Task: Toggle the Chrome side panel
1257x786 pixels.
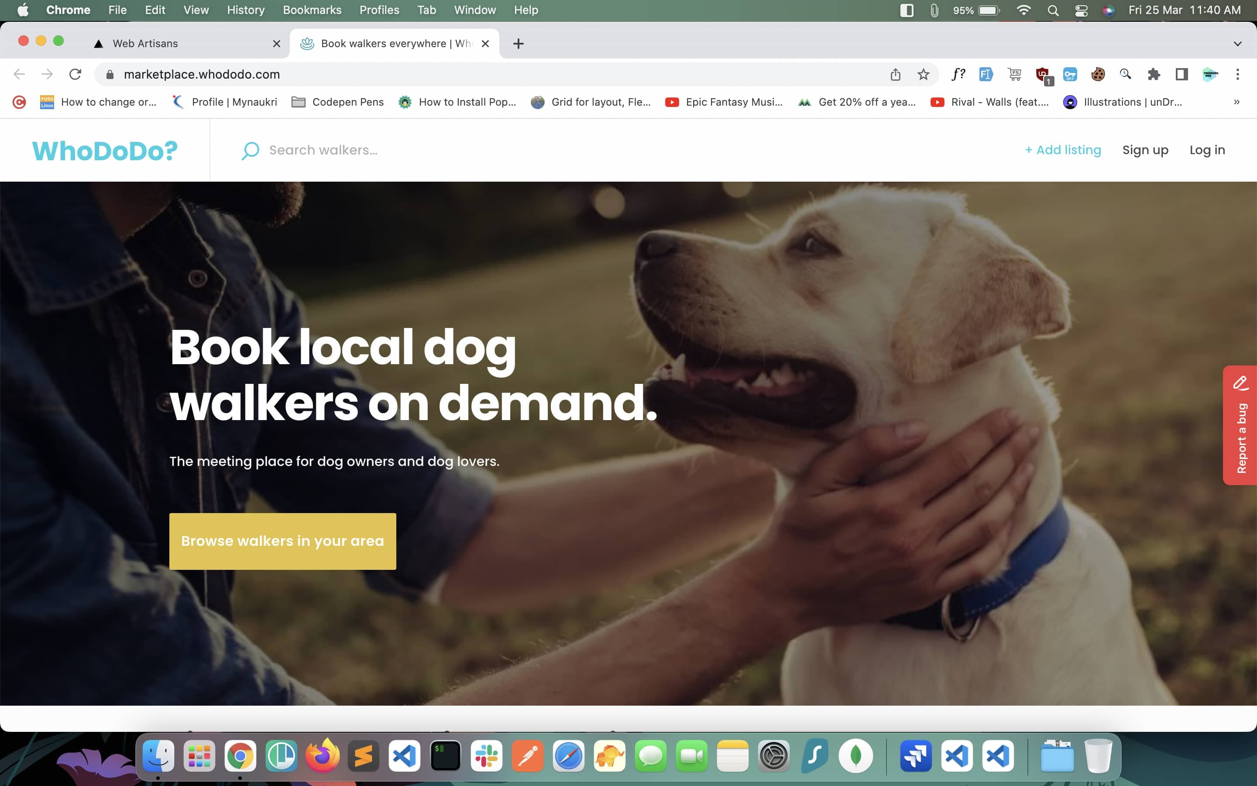Action: [1181, 74]
